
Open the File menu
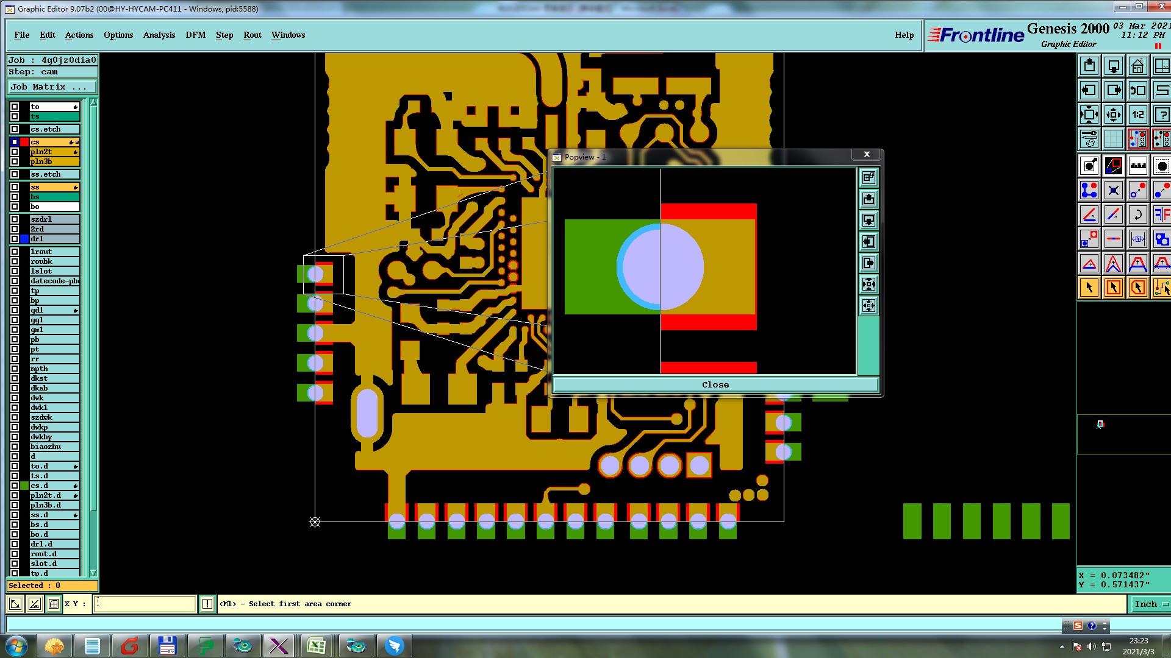click(x=22, y=35)
